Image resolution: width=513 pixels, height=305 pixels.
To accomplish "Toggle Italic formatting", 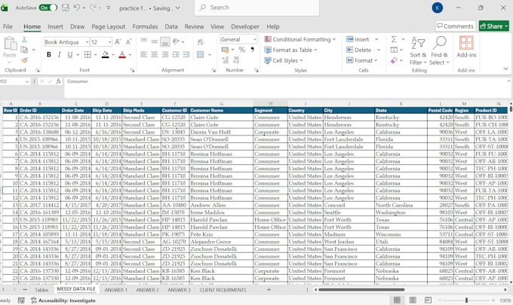I will 59,54.
